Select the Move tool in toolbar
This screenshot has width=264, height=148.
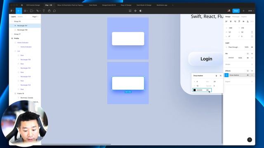coord(18,11)
